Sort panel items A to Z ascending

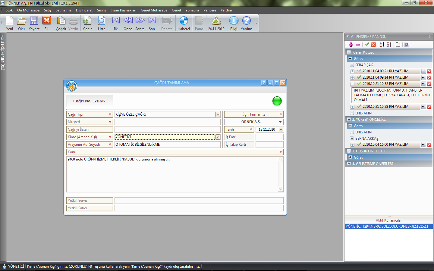382,45
